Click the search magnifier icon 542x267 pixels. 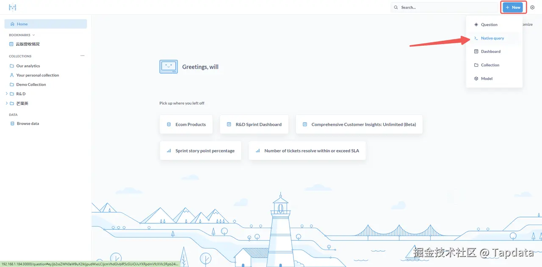point(396,7)
